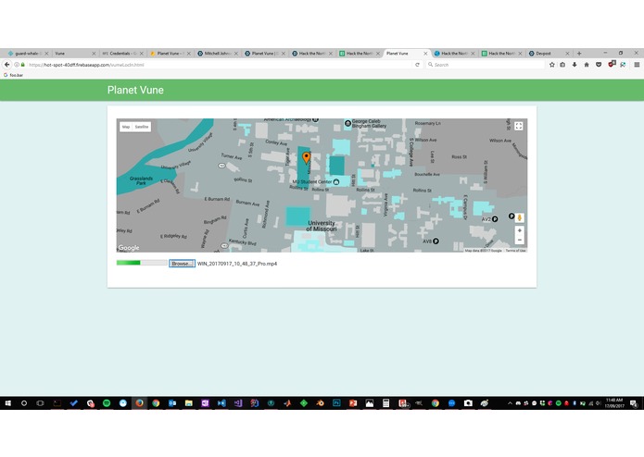This screenshot has height=457, width=644.
Task: Zoom in using the map plus button
Action: (x=519, y=230)
